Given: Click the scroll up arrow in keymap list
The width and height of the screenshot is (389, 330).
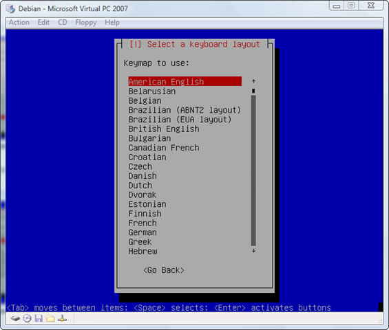Looking at the screenshot, I should [253, 81].
